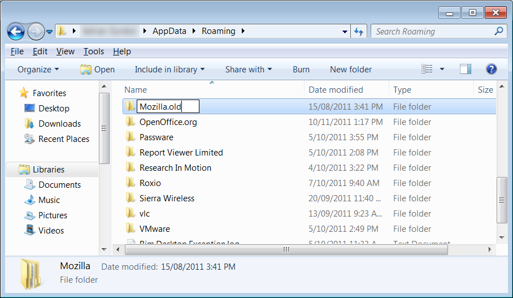Open the more view options arrow
Image resolution: width=513 pixels, height=298 pixels.
[442, 69]
